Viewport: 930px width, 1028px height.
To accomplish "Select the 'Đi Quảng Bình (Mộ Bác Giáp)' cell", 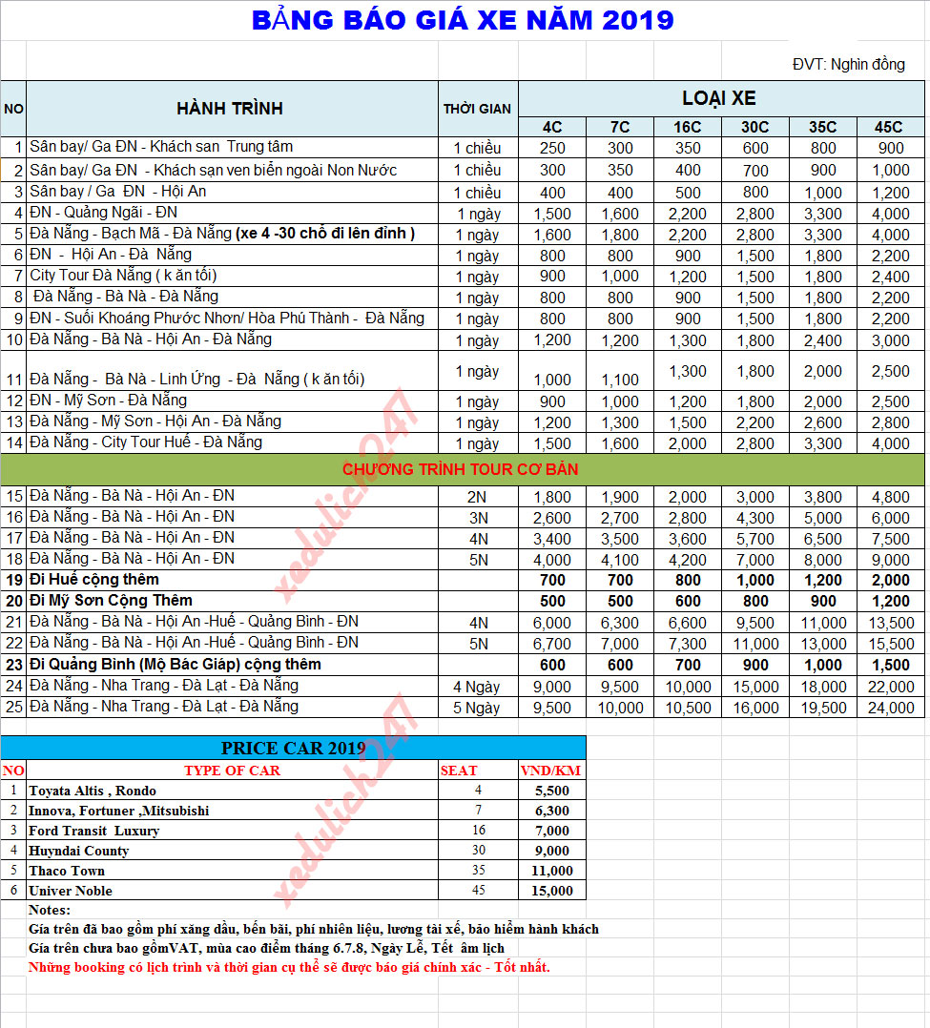I will (176, 664).
